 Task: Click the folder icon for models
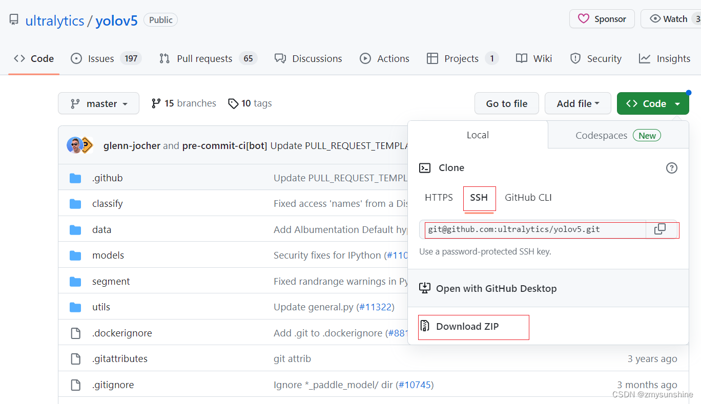point(75,256)
